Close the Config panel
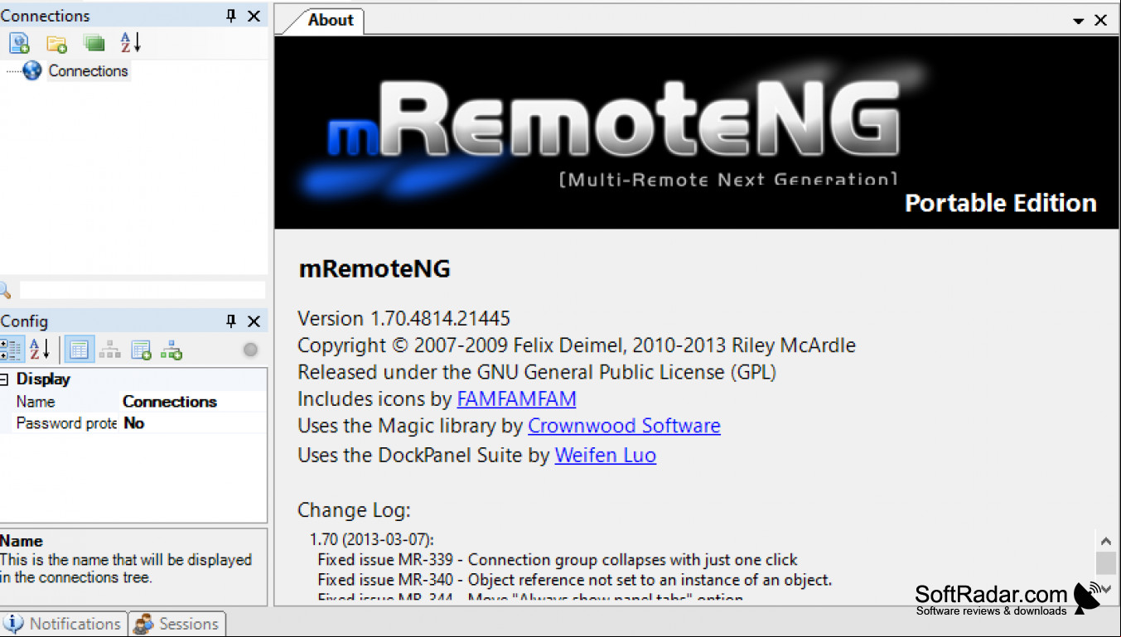 [x=254, y=321]
